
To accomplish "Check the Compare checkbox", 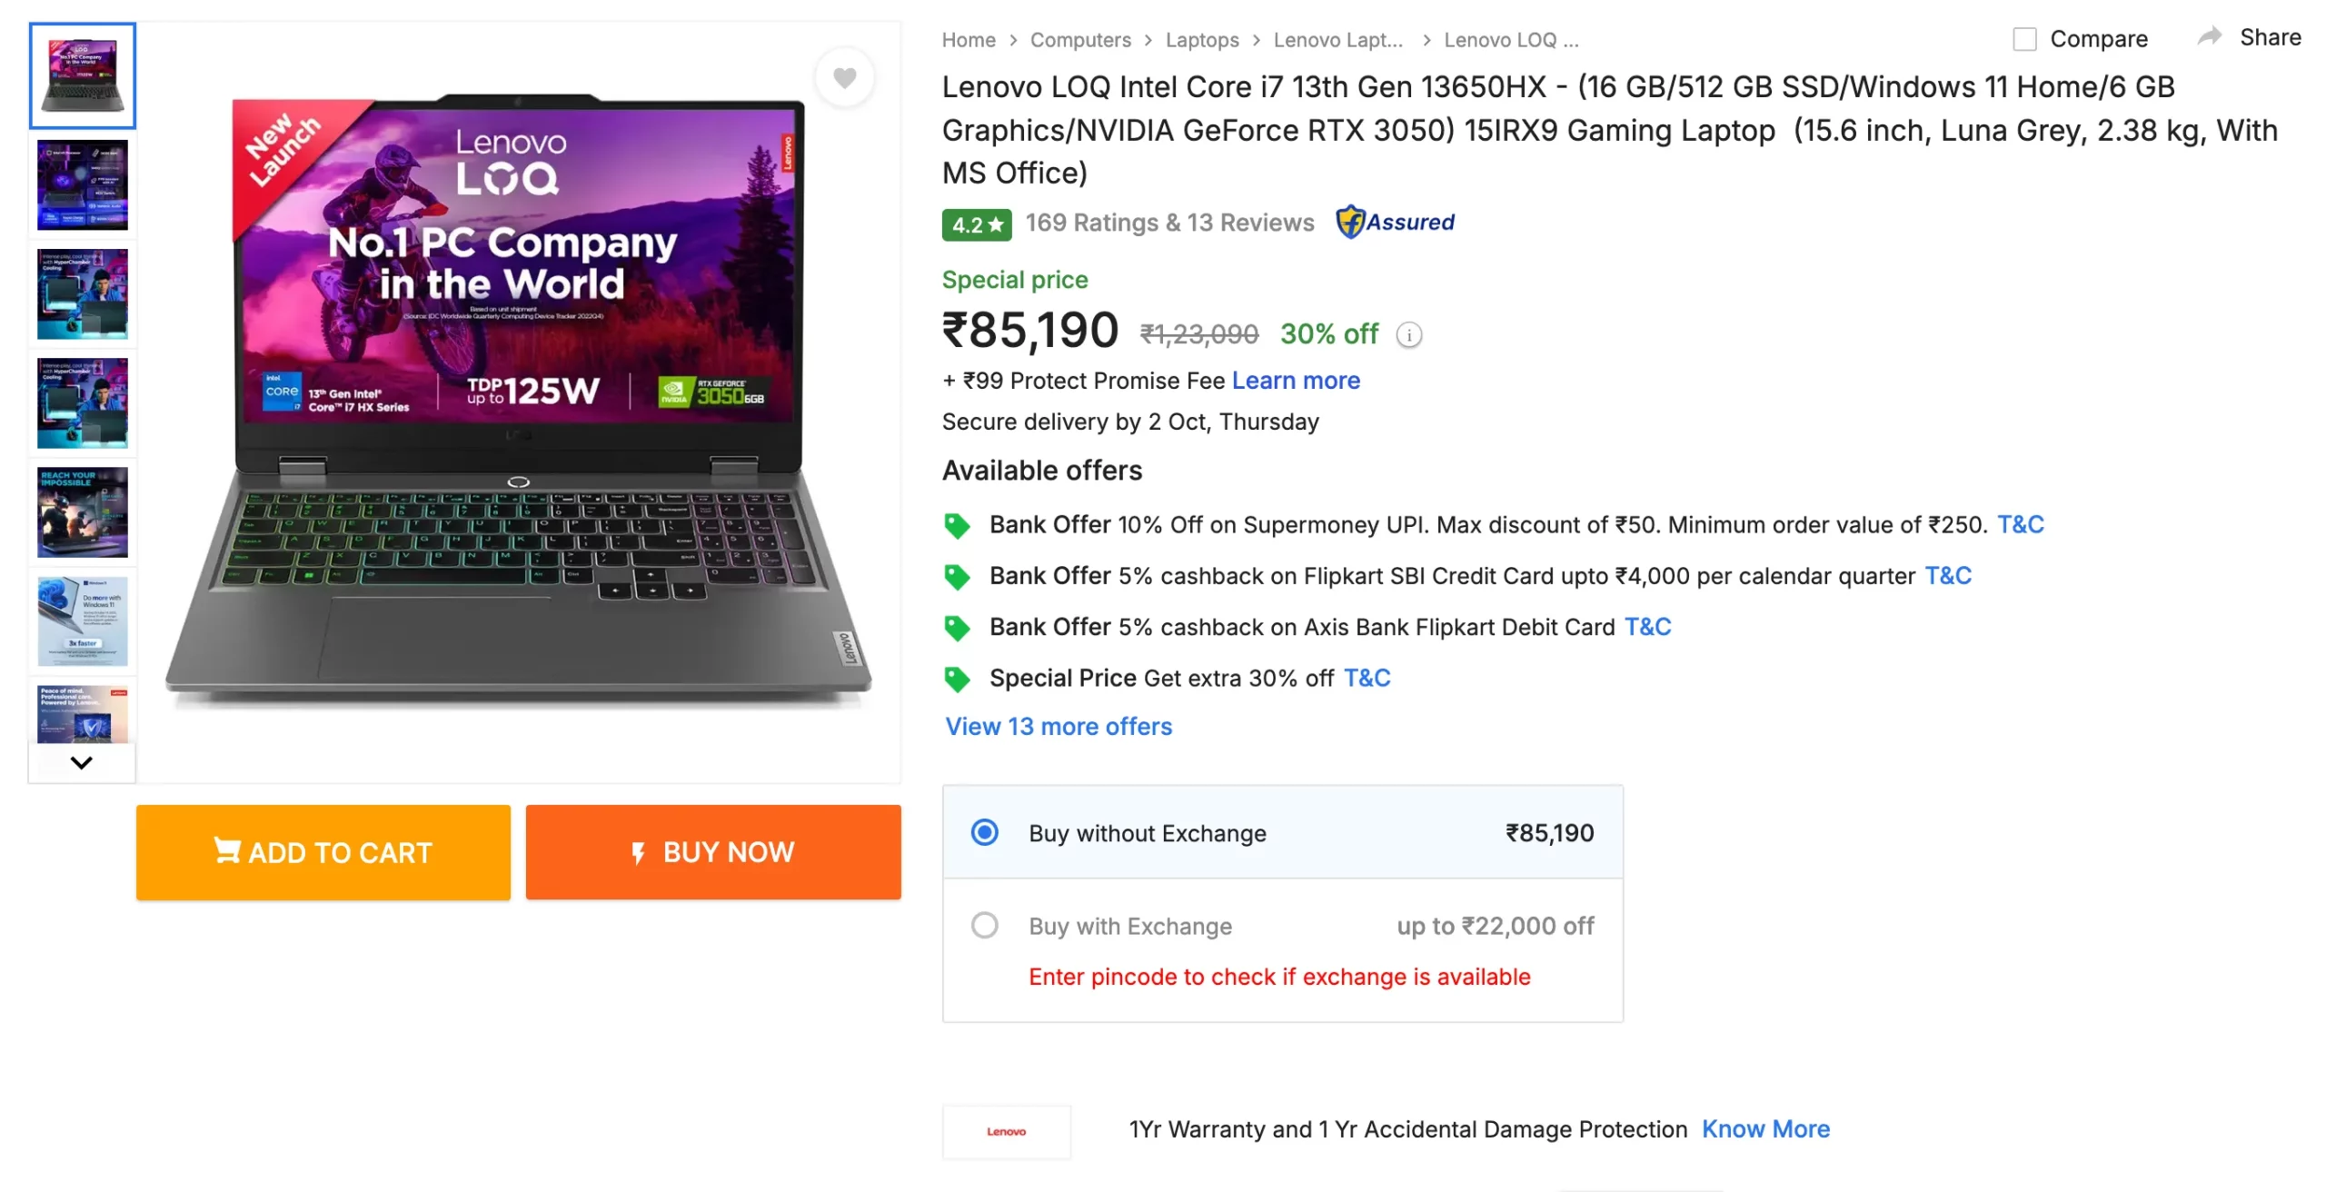I will point(2025,39).
